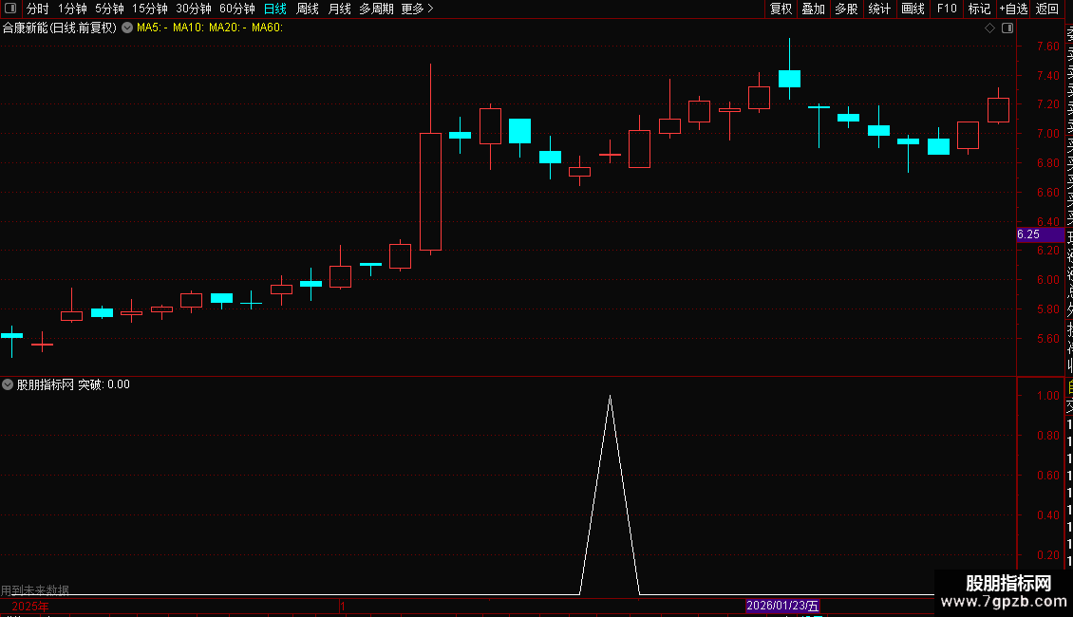Viewport: 1073px width, 617px height.
Task: Switch to 月线 monthly chart
Action: [339, 9]
